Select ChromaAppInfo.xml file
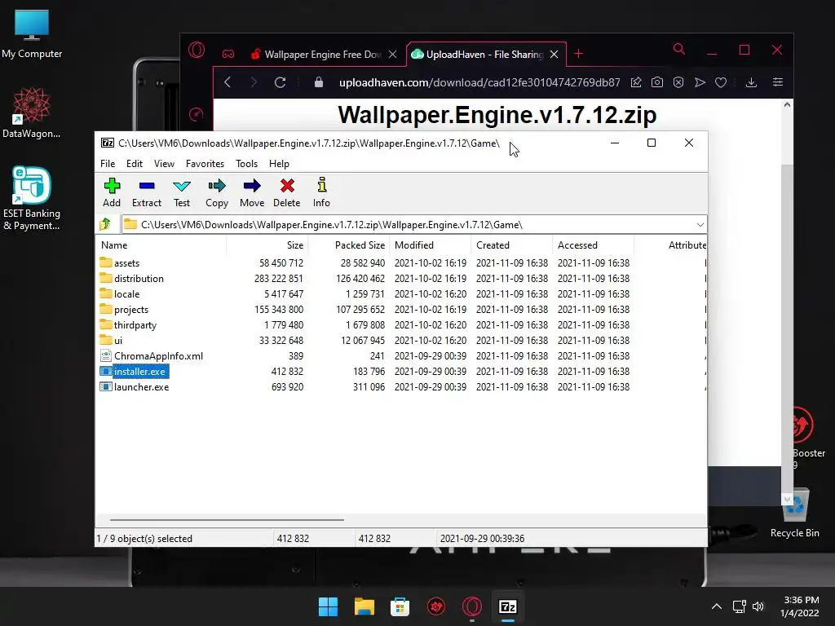Screen dimensions: 835x626 pyautogui.click(x=158, y=355)
